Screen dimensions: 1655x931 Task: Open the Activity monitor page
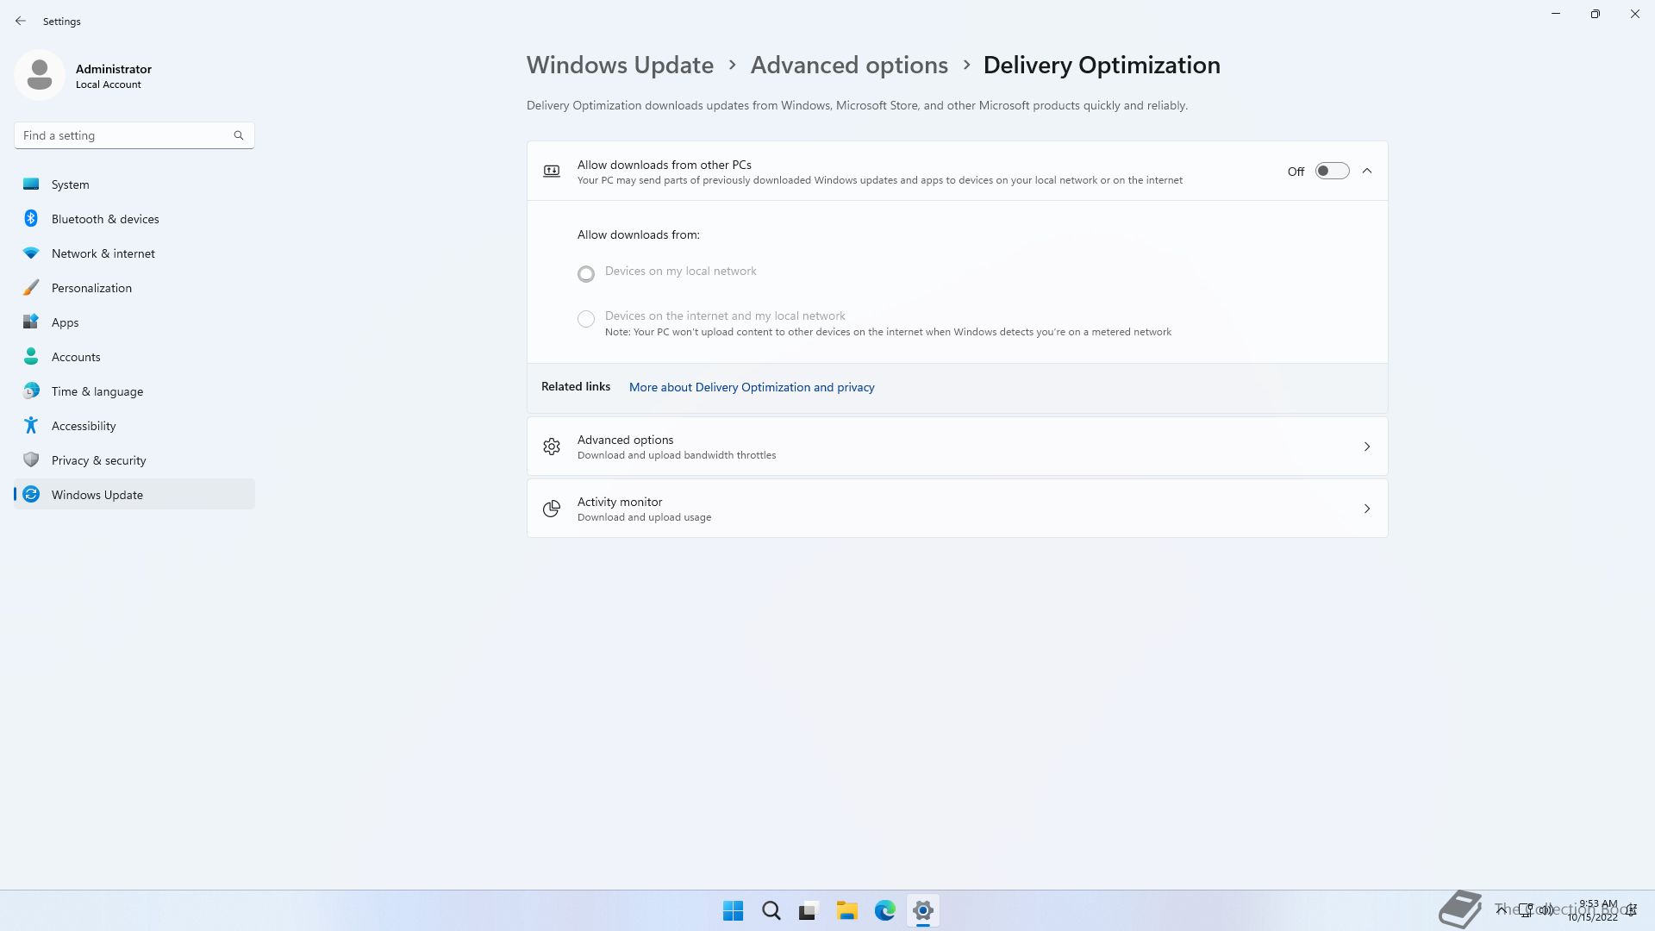(957, 509)
